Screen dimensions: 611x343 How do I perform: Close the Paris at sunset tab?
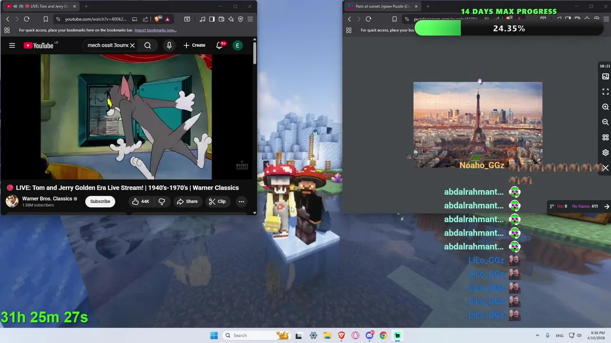click(416, 6)
